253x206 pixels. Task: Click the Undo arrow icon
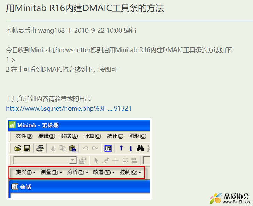pos(85,148)
